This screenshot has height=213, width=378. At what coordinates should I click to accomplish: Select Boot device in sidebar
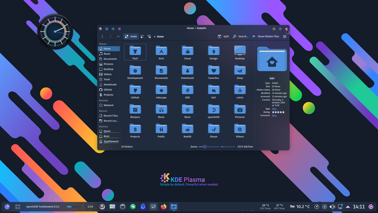(x=108, y=136)
